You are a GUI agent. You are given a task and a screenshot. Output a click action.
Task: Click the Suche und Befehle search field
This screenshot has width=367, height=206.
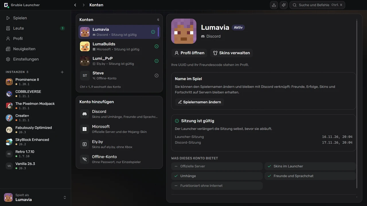317,5
